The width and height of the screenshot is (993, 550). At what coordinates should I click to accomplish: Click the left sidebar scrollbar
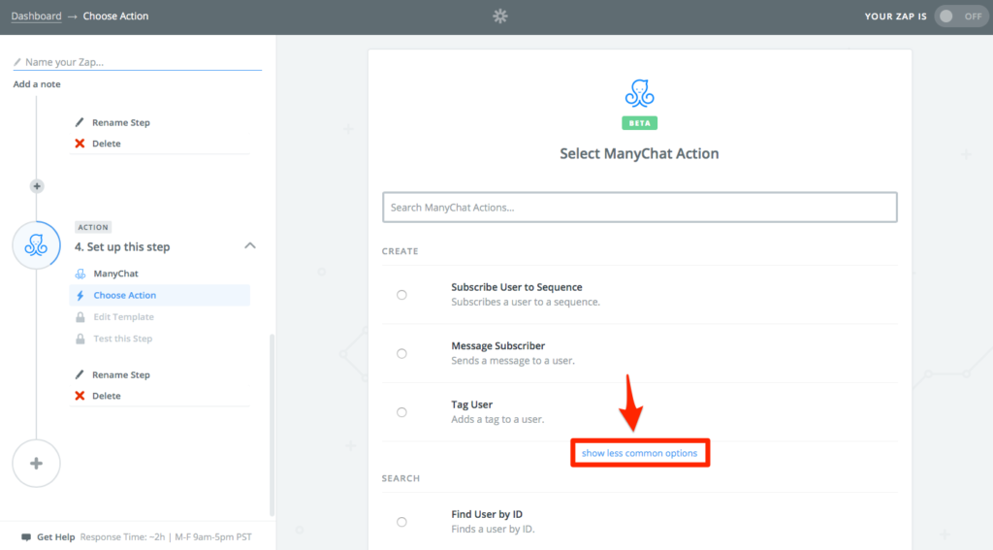[x=272, y=425]
